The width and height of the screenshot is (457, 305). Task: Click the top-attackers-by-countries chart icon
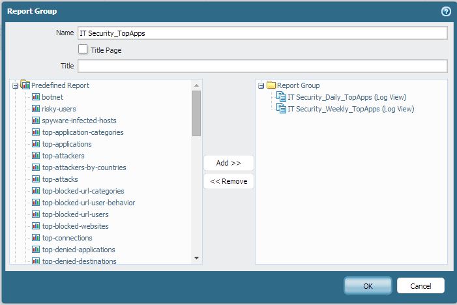pyautogui.click(x=36, y=167)
